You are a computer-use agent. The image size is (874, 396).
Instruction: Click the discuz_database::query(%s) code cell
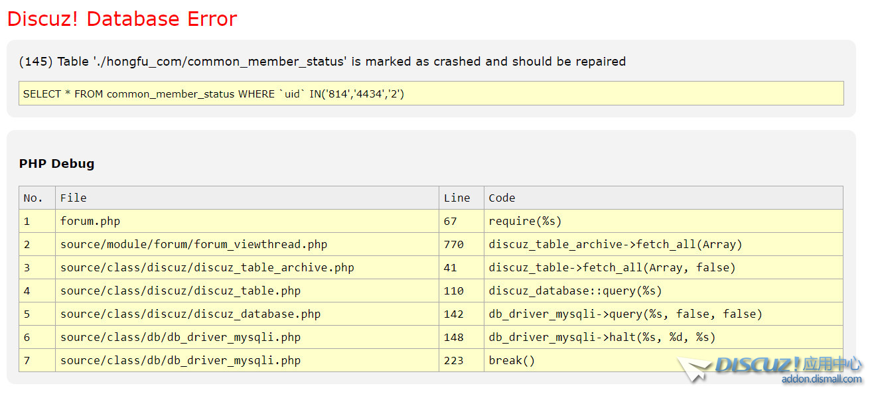click(575, 291)
